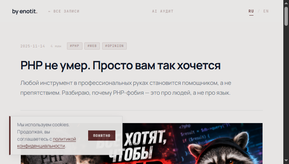This screenshot has width=289, height=164.
Task: Click the publication date 2025-11-14
Action: [x=33, y=46]
